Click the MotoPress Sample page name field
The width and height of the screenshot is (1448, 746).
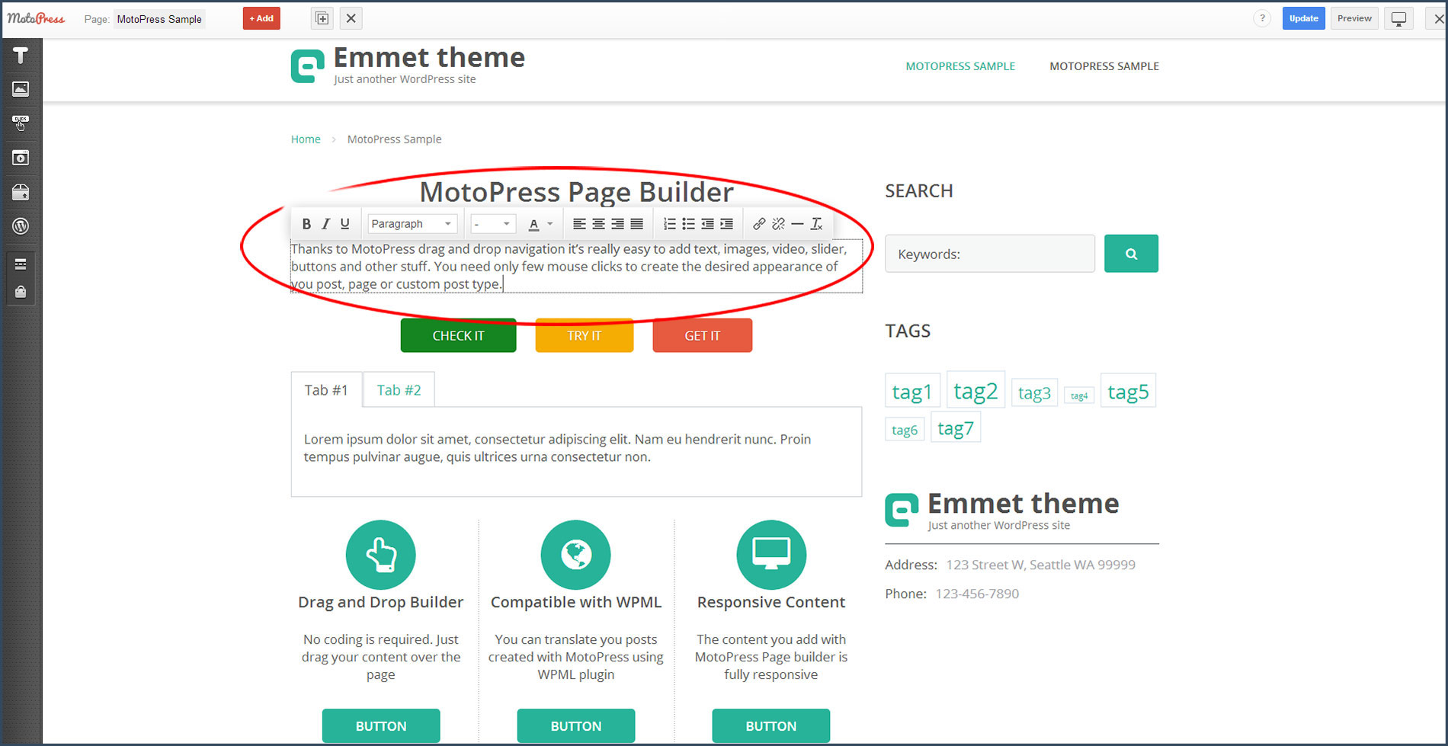coord(159,19)
